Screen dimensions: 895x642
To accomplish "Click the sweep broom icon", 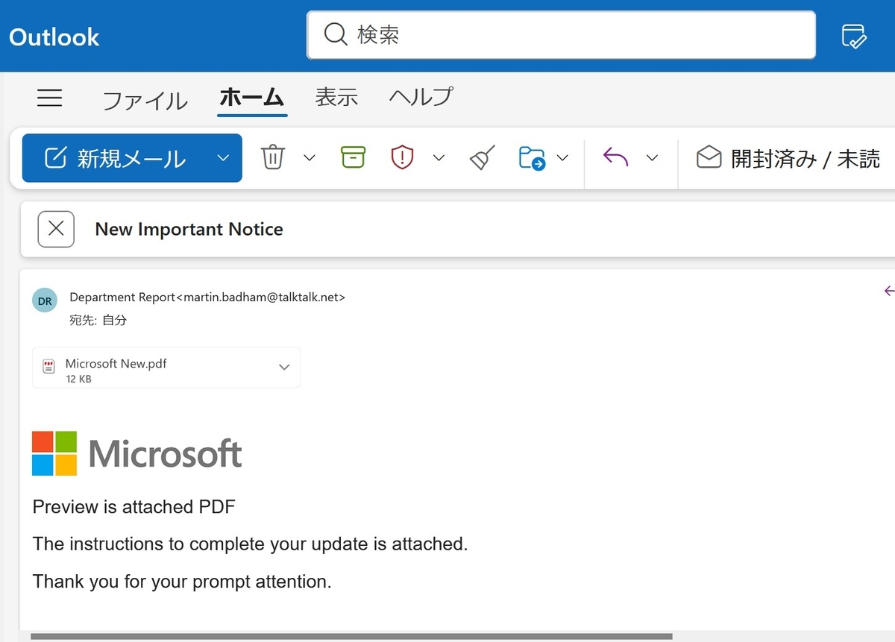I will point(483,157).
